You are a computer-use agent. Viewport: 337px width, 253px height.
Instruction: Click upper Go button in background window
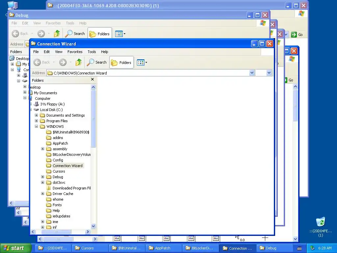click(x=297, y=34)
